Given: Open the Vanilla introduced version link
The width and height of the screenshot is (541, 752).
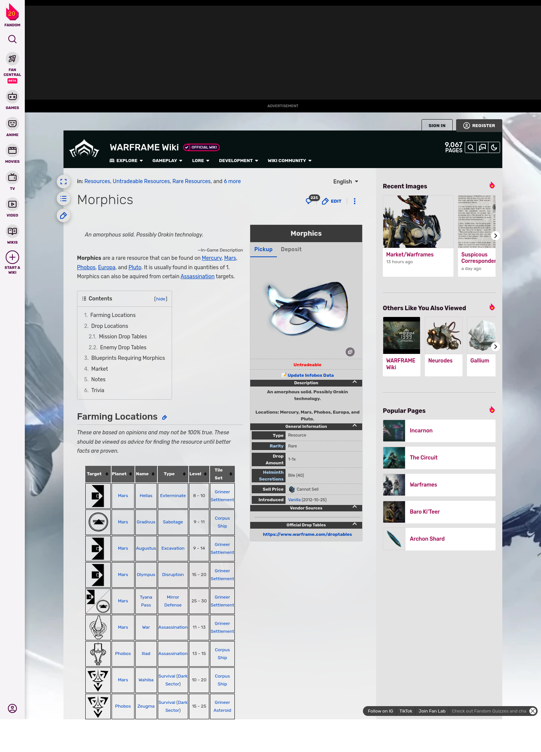Looking at the screenshot, I should pos(294,500).
